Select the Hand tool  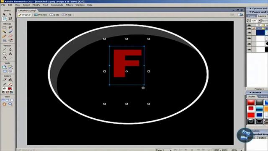[x=5, y=104]
